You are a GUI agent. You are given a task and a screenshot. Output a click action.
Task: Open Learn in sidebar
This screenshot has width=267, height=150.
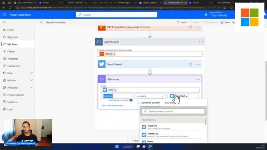pos(10,109)
